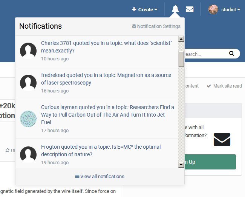Click the scrollbar down arrow
This screenshot has width=245, height=197.
pyautogui.click(x=181, y=165)
